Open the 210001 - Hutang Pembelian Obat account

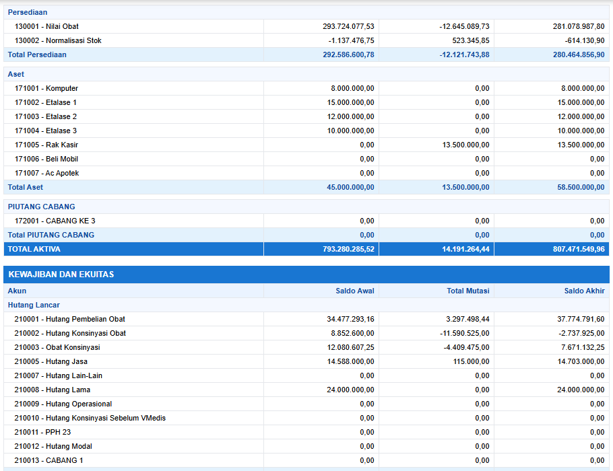(x=69, y=319)
